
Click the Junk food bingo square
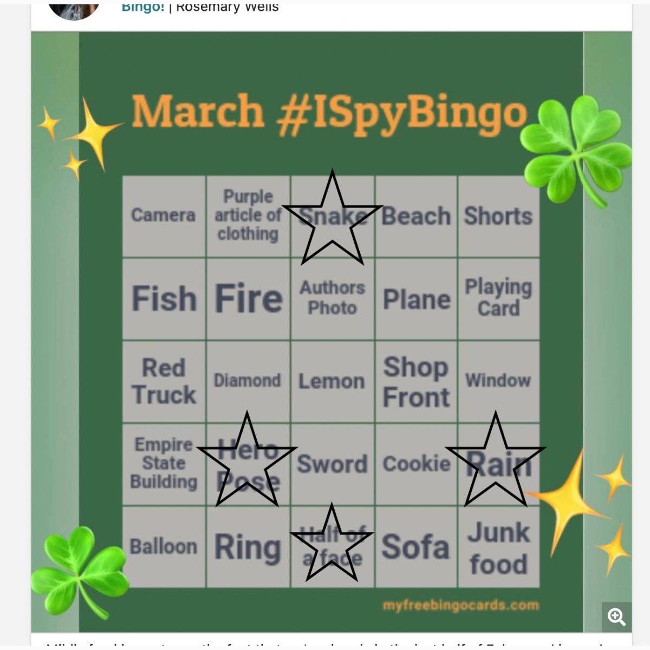498,547
